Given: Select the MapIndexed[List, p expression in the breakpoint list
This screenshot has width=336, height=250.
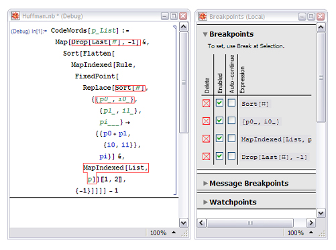Looking at the screenshot, I should [276, 139].
